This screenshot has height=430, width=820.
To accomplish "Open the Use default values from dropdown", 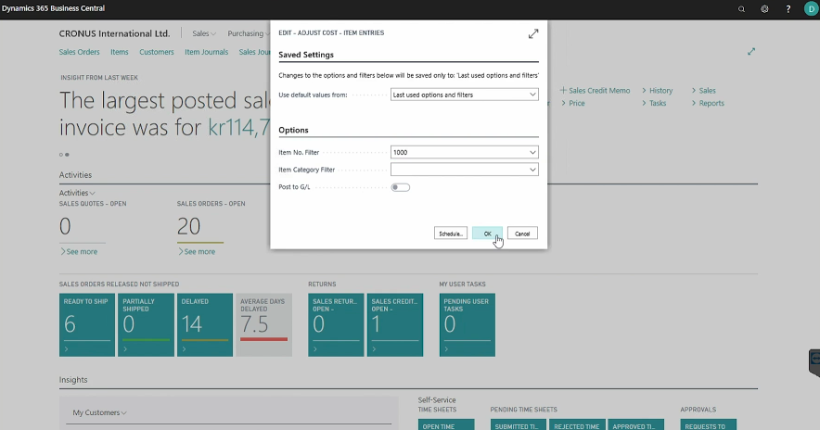I will tap(465, 95).
